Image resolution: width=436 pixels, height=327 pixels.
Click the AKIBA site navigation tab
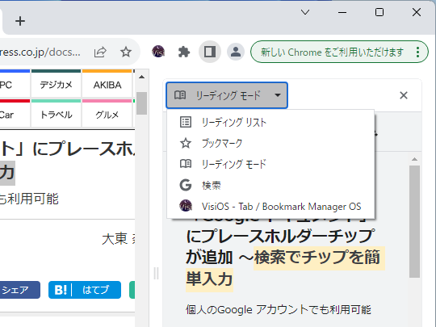click(107, 85)
